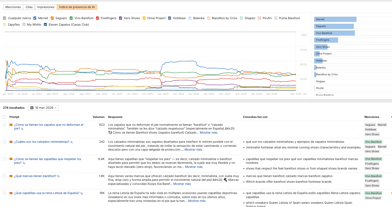Click "Mostrar más" on the first result row
This screenshot has width=392, height=207.
pos(208,132)
